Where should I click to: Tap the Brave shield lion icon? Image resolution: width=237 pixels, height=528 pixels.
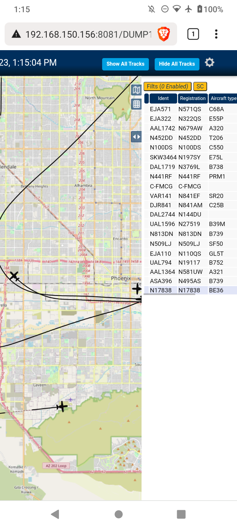pos(164,34)
